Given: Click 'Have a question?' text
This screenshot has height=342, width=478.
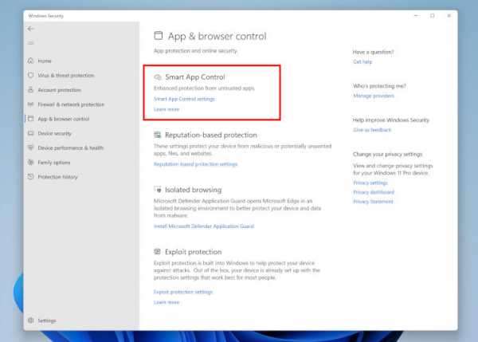Looking at the screenshot, I should point(373,52).
